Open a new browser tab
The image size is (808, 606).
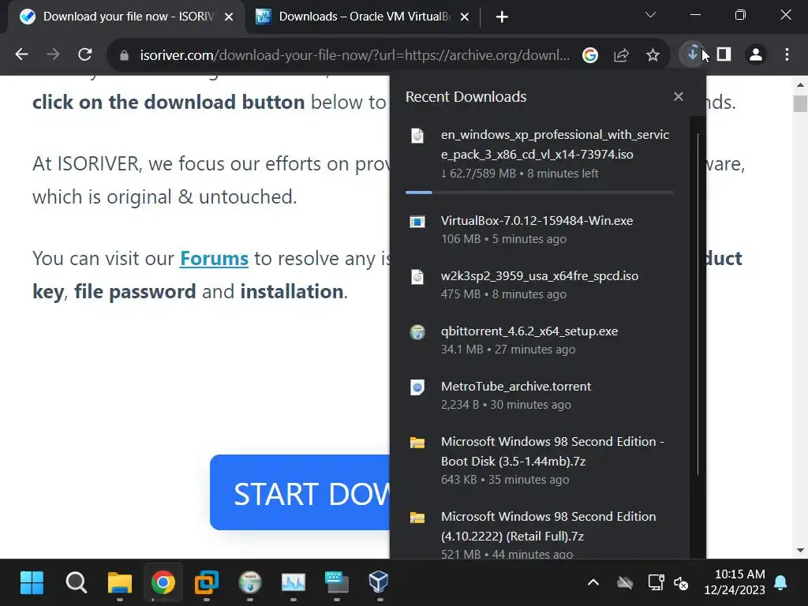[501, 17]
